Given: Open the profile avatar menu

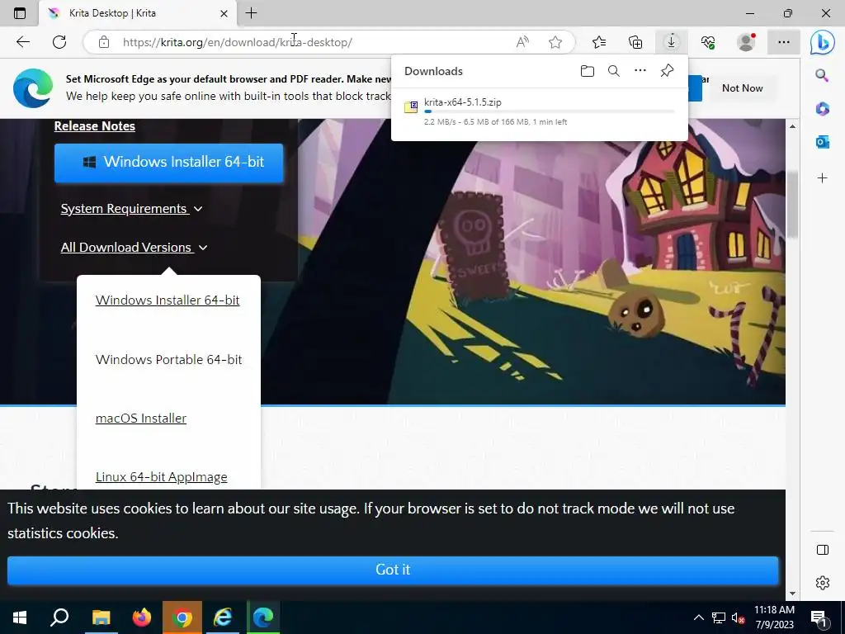Looking at the screenshot, I should (x=746, y=42).
